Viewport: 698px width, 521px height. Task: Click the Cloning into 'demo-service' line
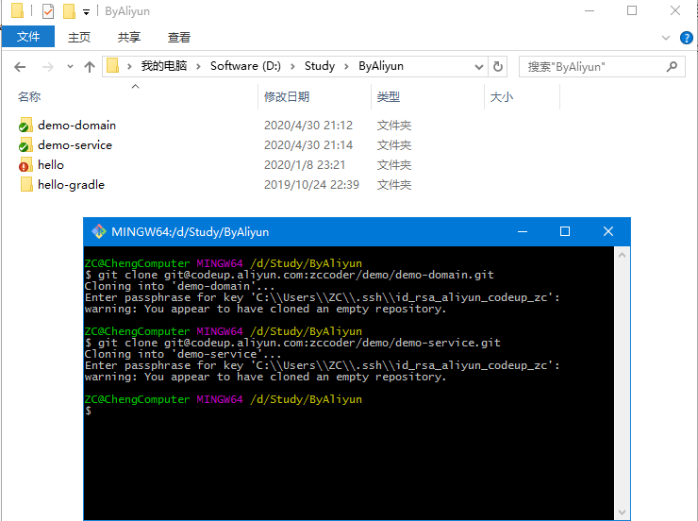[x=183, y=354]
